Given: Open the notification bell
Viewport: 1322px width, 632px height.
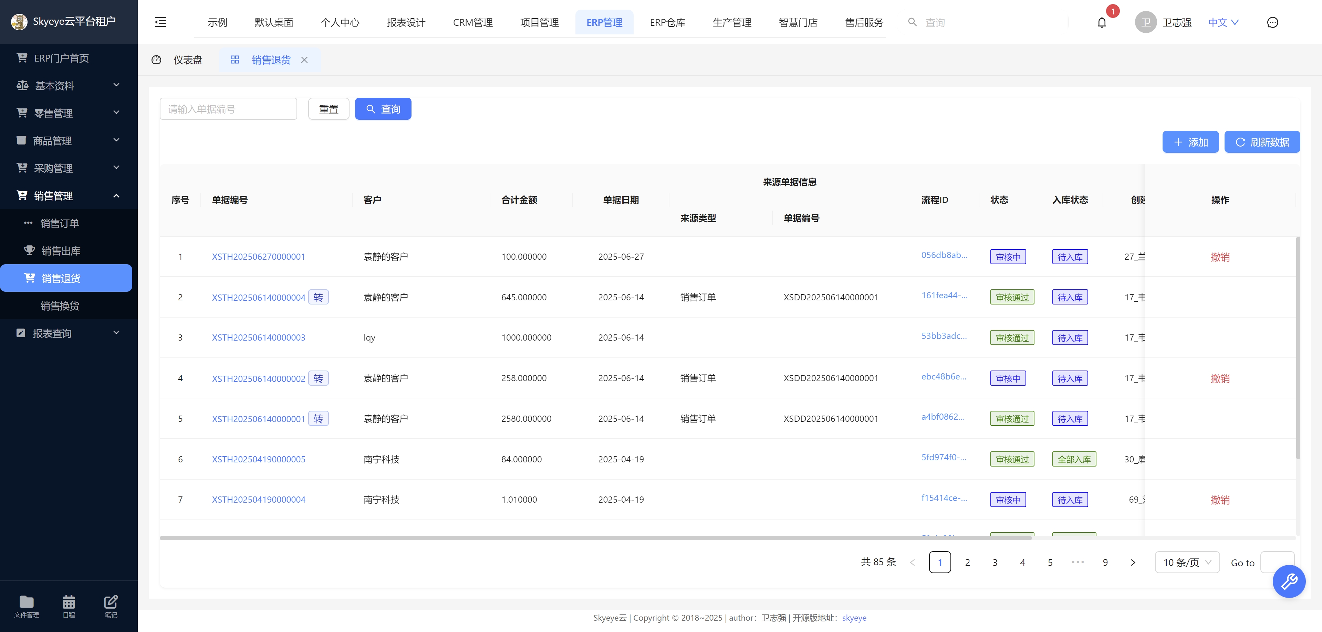Looking at the screenshot, I should pyautogui.click(x=1101, y=23).
